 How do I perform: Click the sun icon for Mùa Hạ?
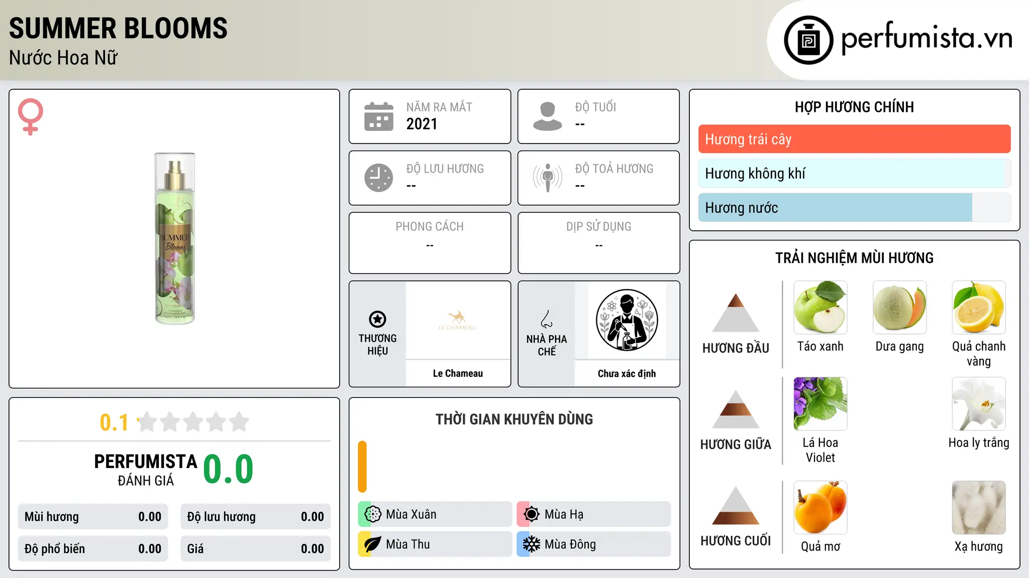[x=532, y=514]
